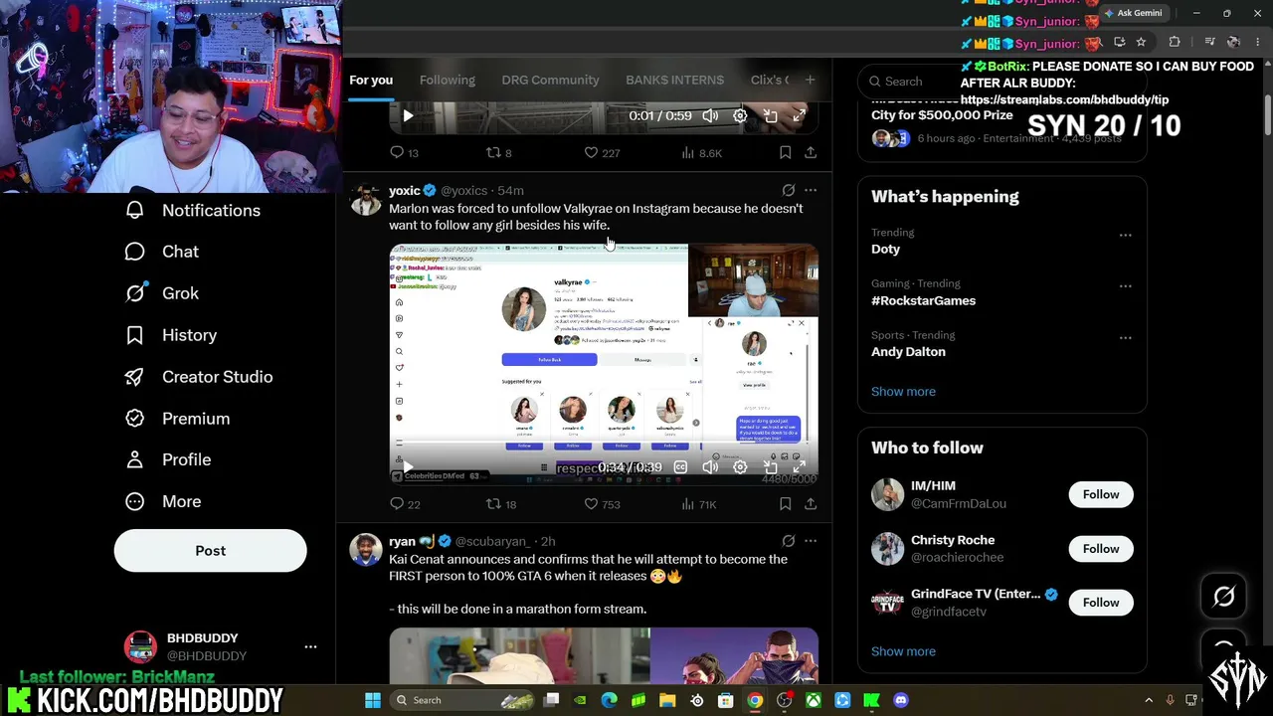Toggle captions on the Valkyrae video
This screenshot has height=716, width=1273.
(x=680, y=467)
